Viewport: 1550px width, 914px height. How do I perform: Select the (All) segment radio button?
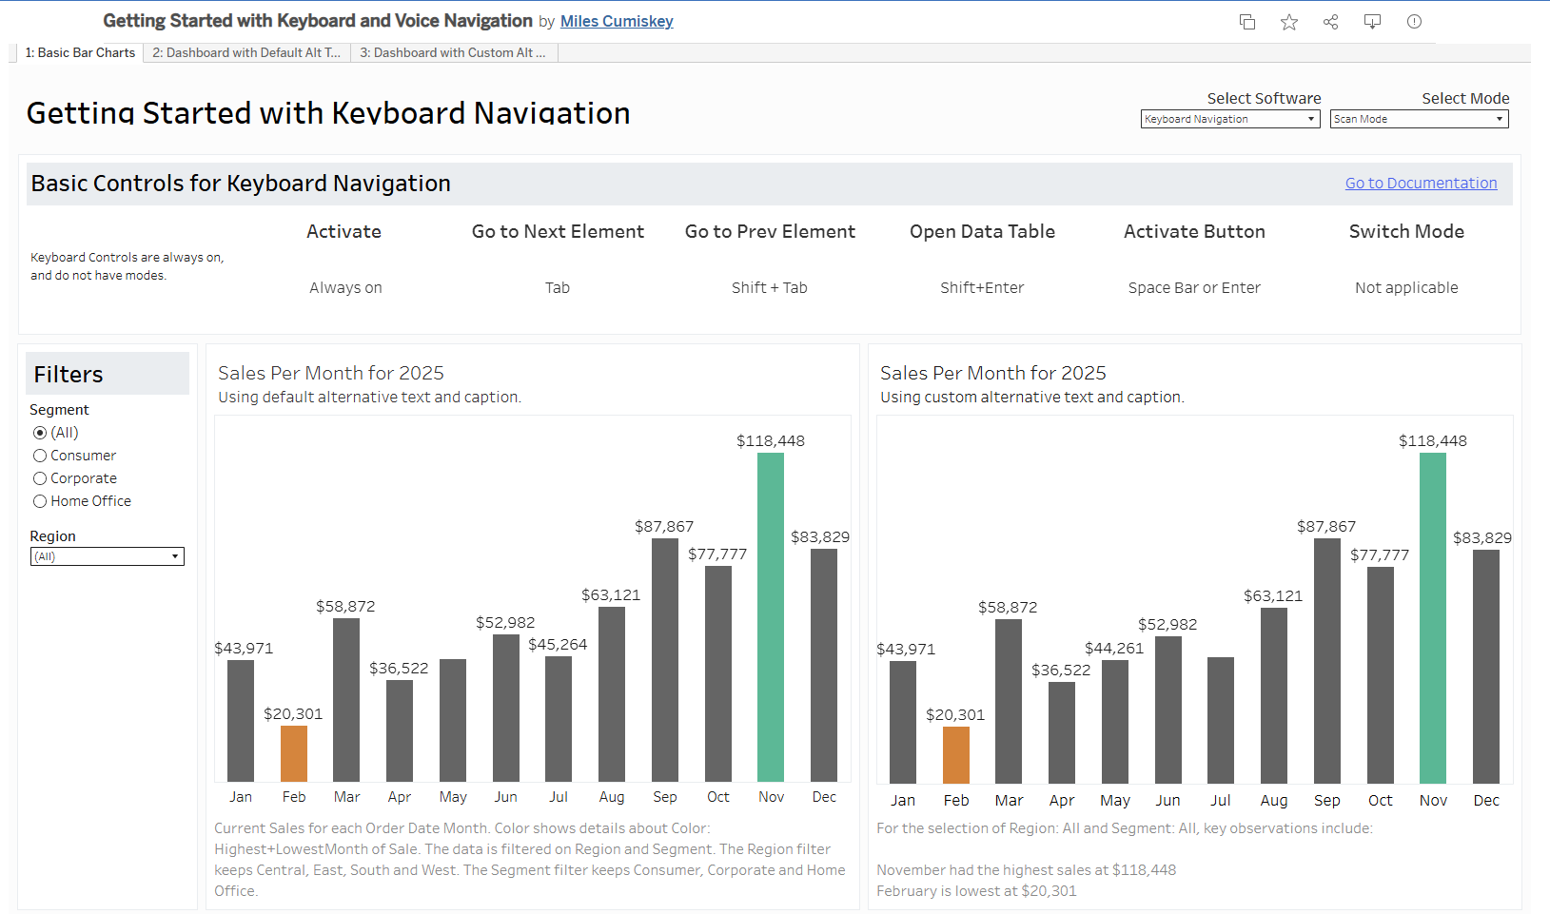tap(40, 433)
